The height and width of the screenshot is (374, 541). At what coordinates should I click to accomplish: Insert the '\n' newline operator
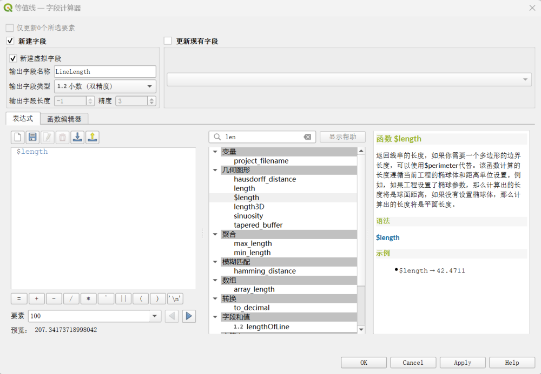pyautogui.click(x=175, y=298)
